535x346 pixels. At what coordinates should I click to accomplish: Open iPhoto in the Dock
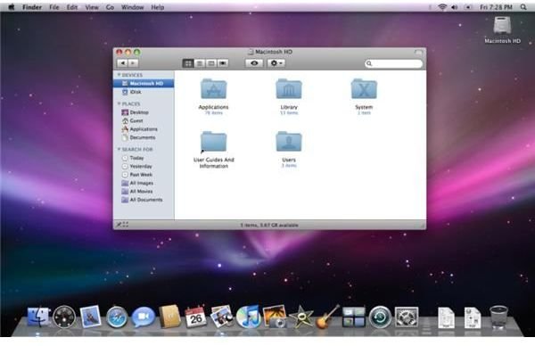coord(275,317)
